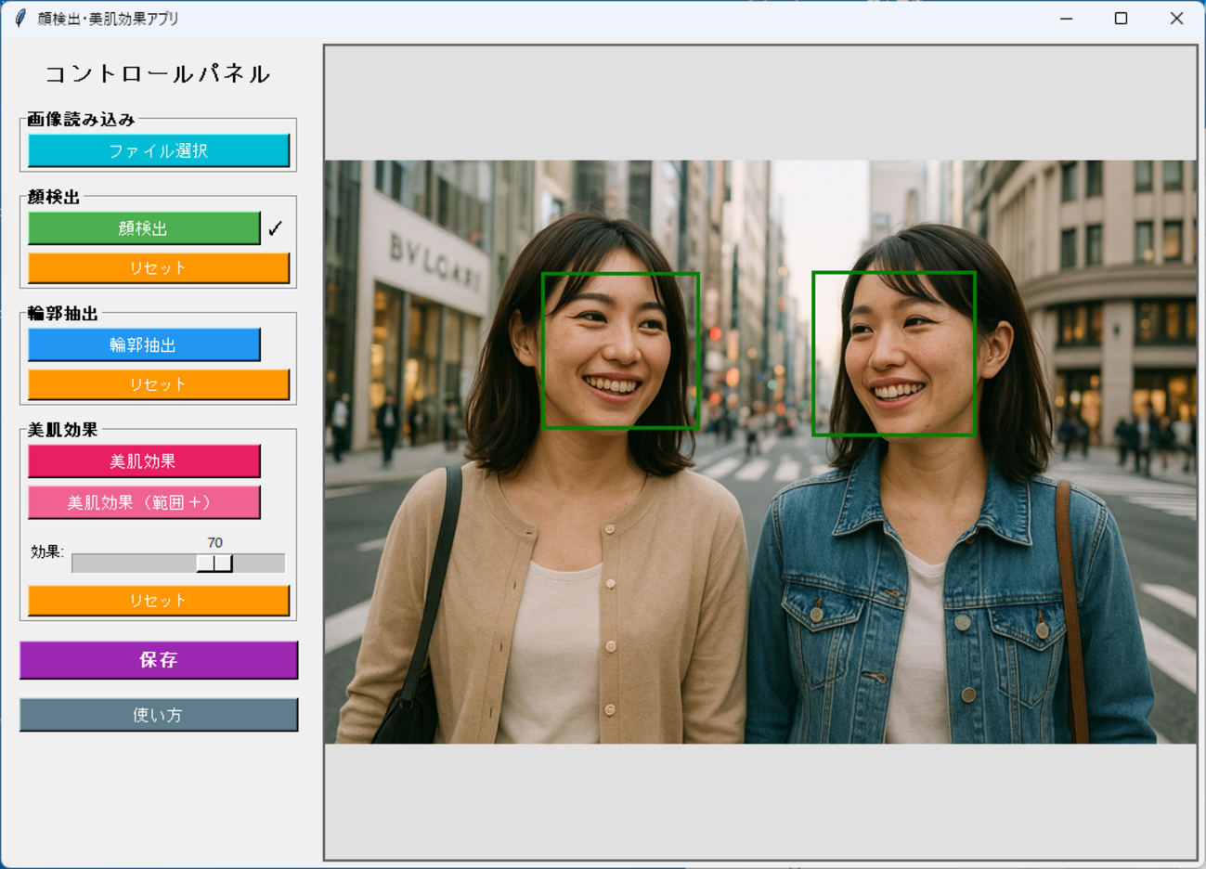This screenshot has width=1206, height=869.
Task: Maximize the application window
Action: click(1121, 19)
